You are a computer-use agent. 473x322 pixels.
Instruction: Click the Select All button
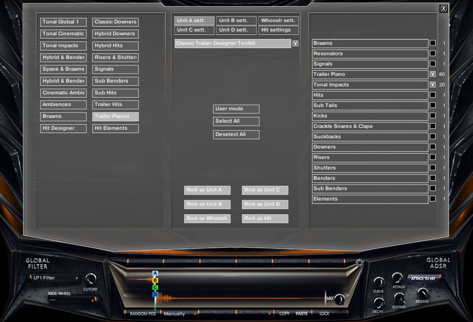click(236, 121)
